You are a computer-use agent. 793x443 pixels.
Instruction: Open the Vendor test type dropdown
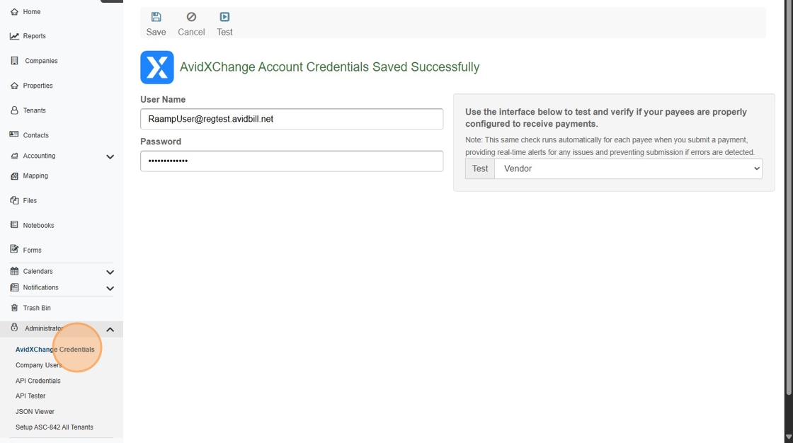pyautogui.click(x=628, y=168)
